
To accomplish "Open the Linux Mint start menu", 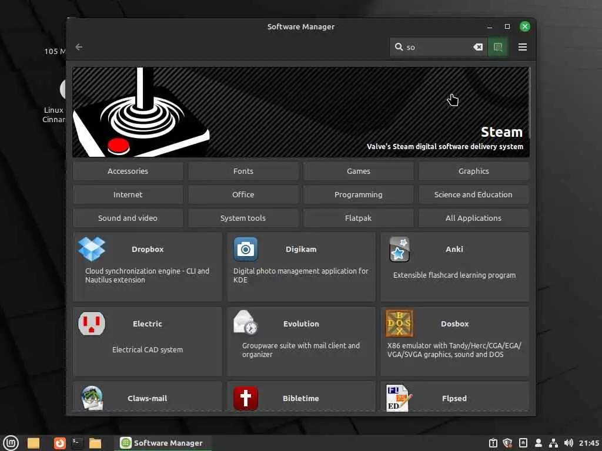I will pyautogui.click(x=11, y=443).
